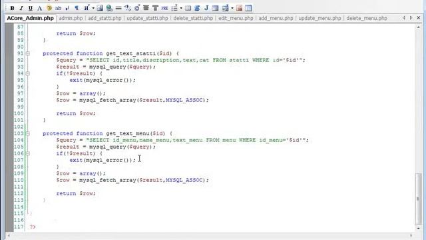426x240 pixels.
Task: Open the heading level dropdown arrow
Action: [x=93, y=8]
